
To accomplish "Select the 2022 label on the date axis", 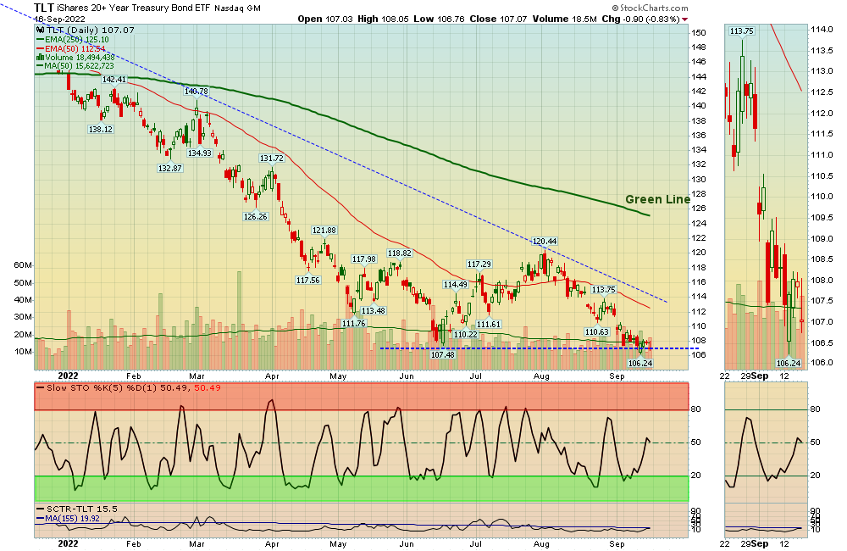I will [68, 375].
